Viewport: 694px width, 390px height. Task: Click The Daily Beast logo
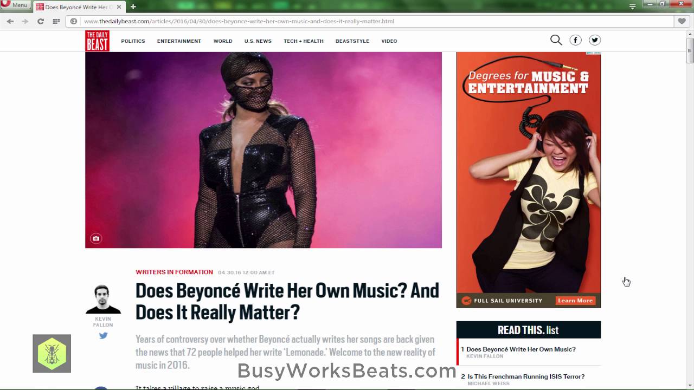pyautogui.click(x=98, y=41)
